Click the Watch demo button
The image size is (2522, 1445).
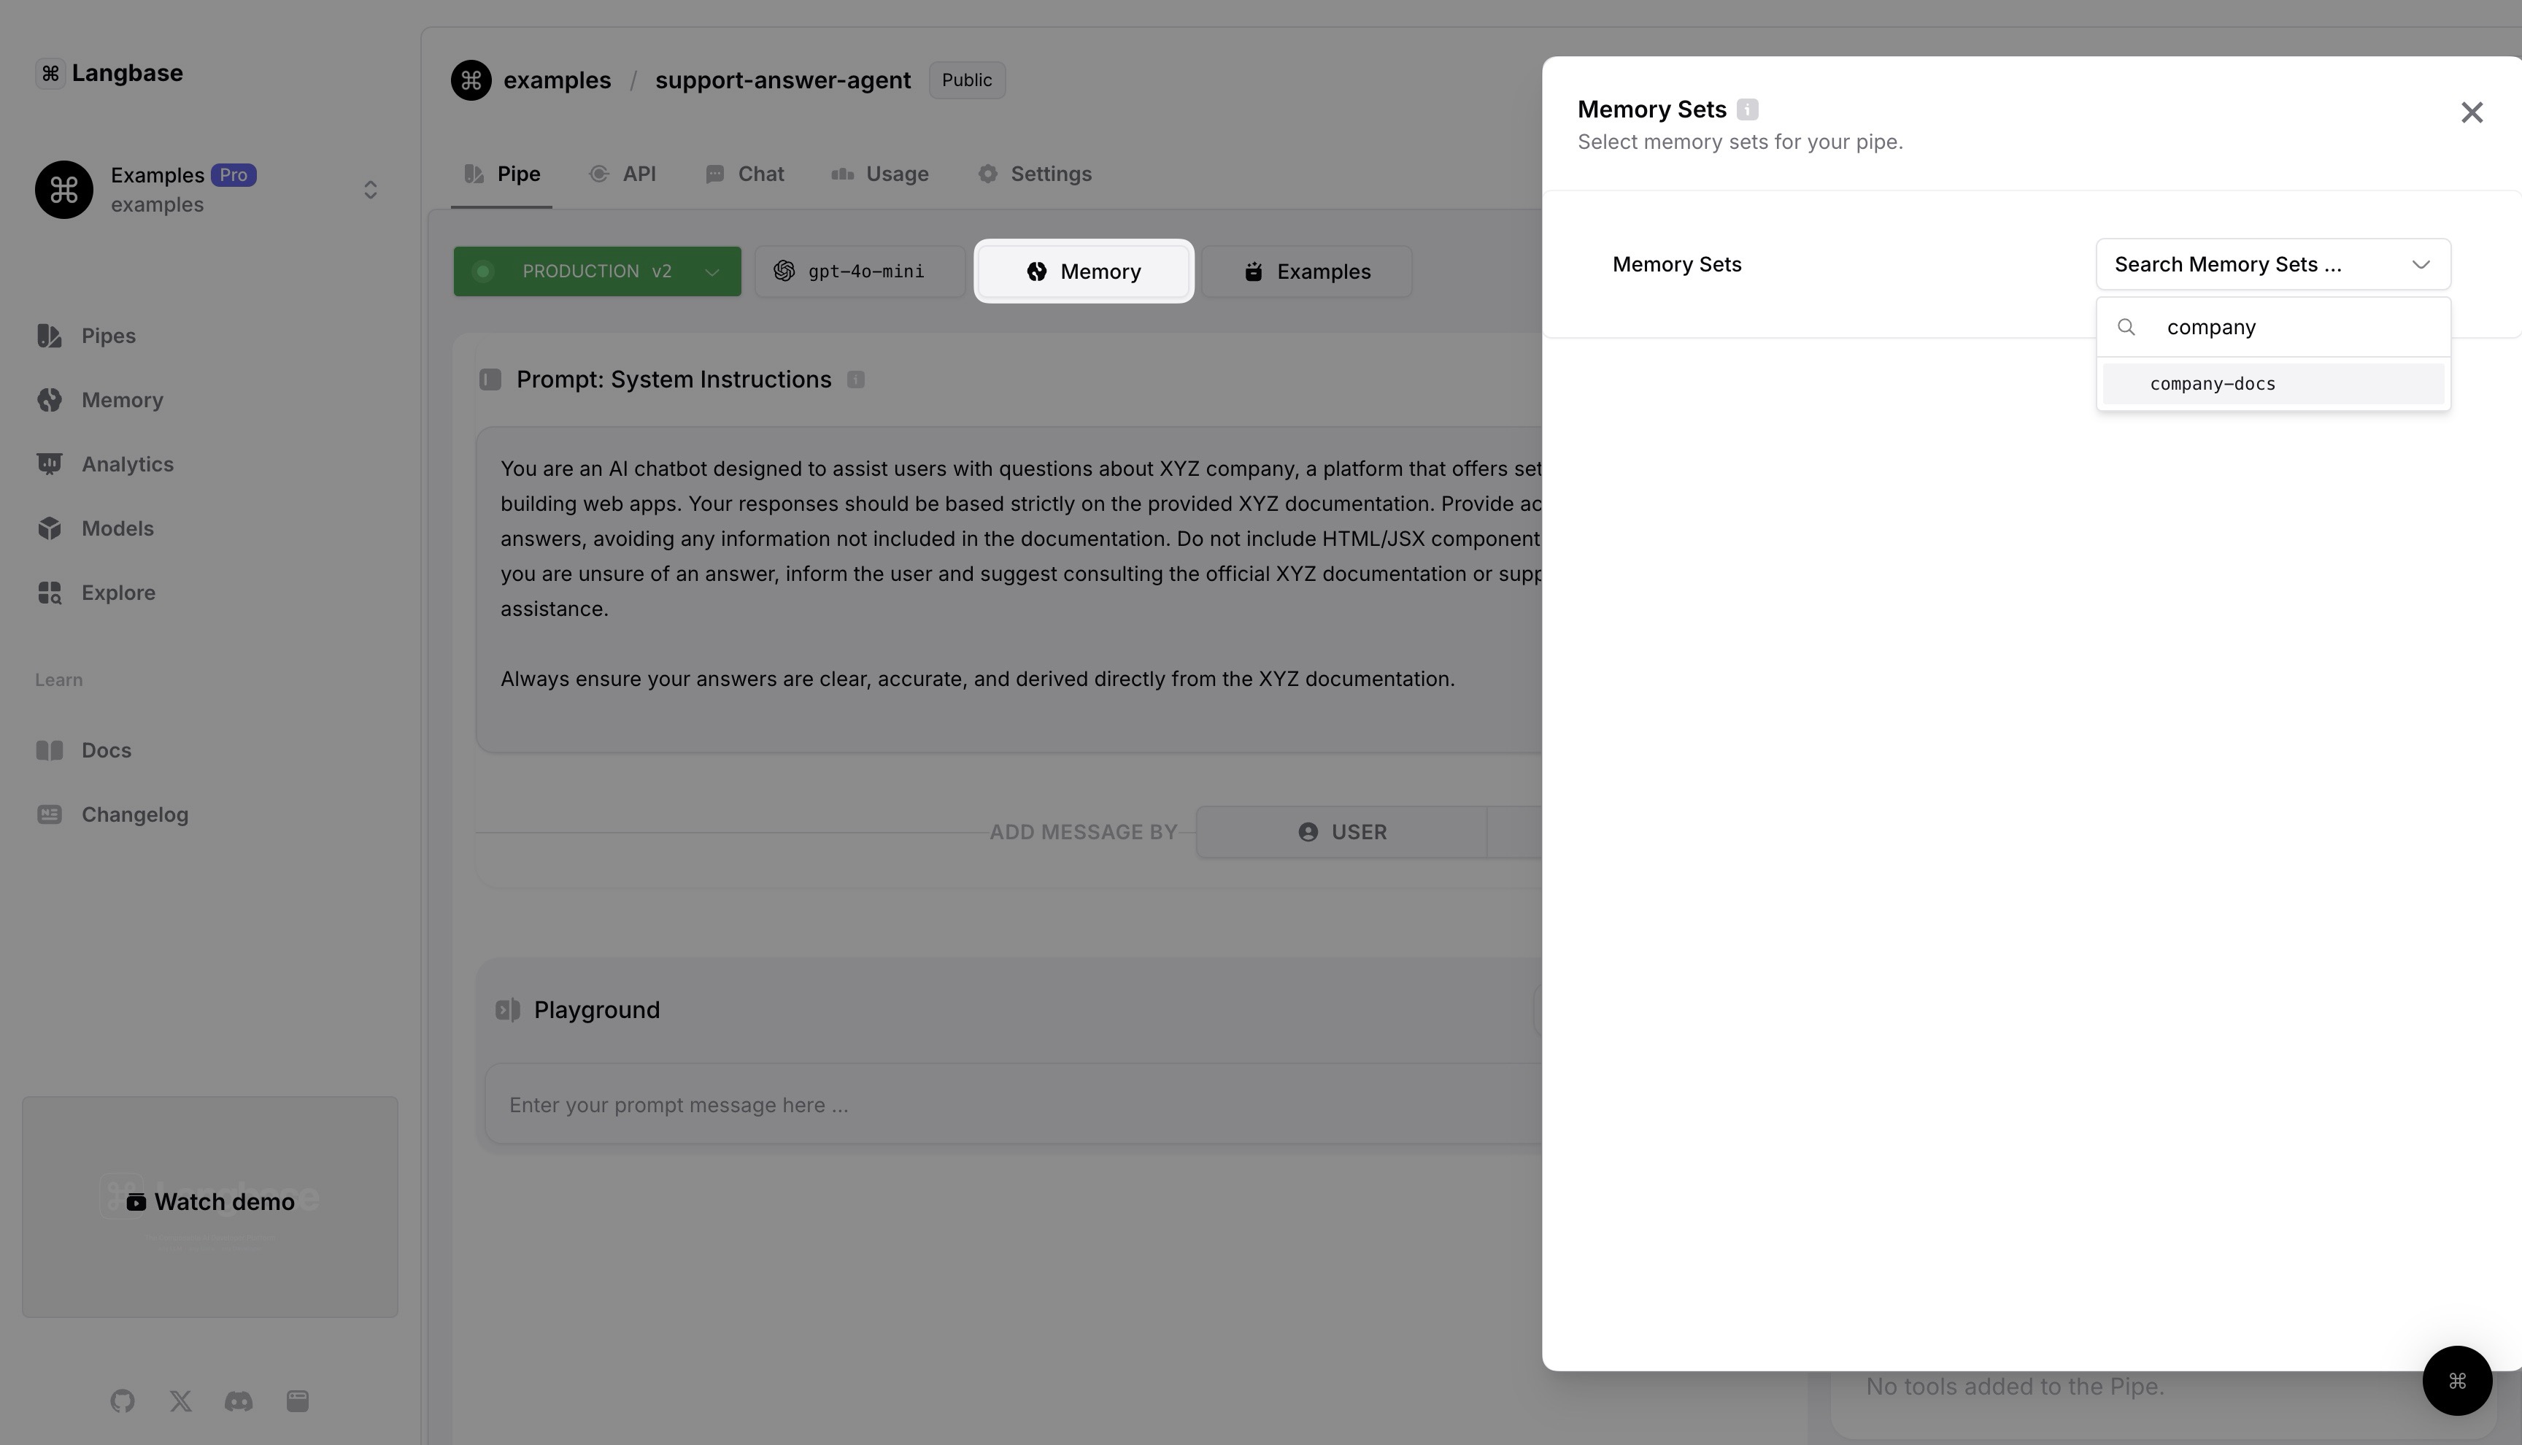pos(210,1202)
